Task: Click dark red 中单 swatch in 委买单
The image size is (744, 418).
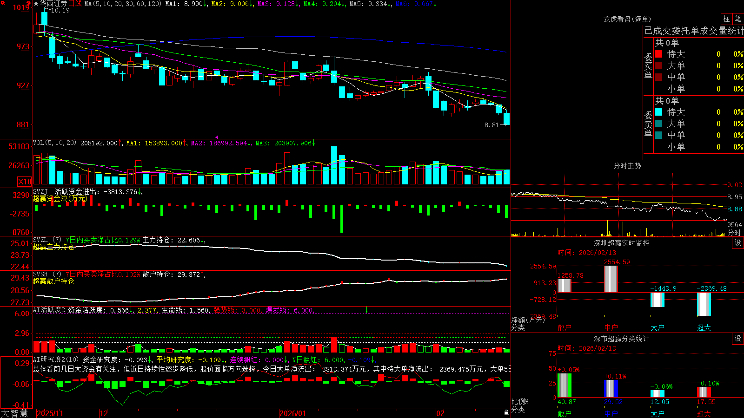Action: (x=658, y=77)
